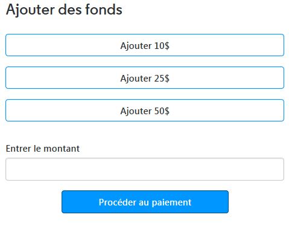Pick the smallest preset fund amount
This screenshot has height=226, width=289.
[145, 45]
